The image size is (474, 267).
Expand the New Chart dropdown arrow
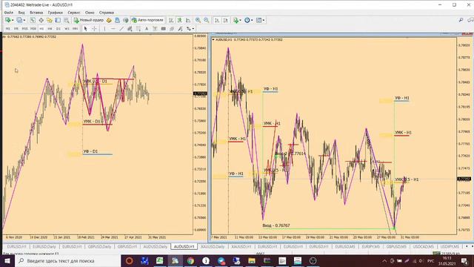[13, 20]
